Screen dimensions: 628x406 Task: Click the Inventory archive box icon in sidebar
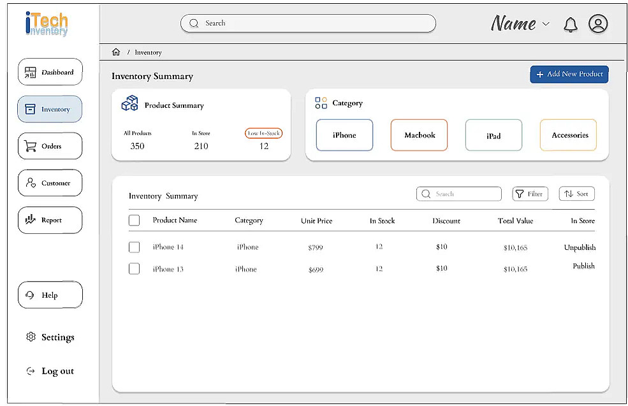click(x=31, y=109)
